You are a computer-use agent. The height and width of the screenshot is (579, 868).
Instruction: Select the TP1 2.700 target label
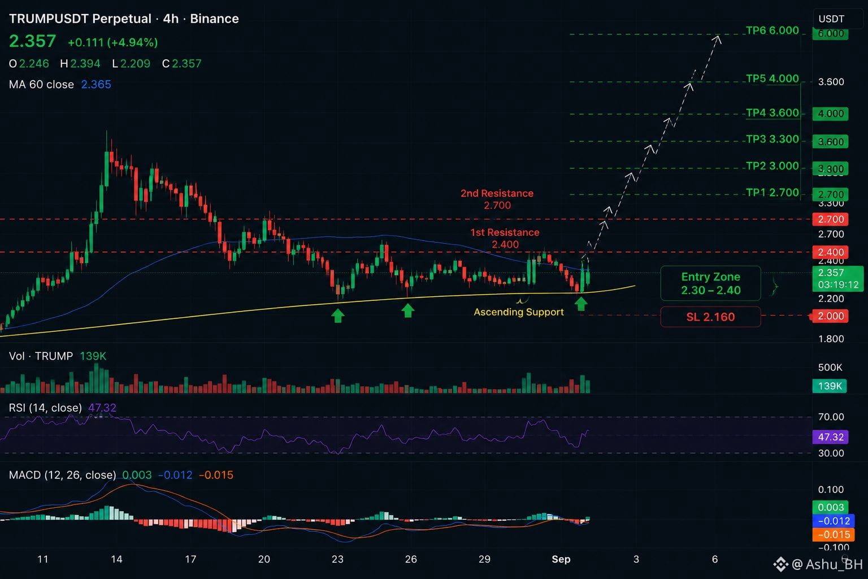772,192
